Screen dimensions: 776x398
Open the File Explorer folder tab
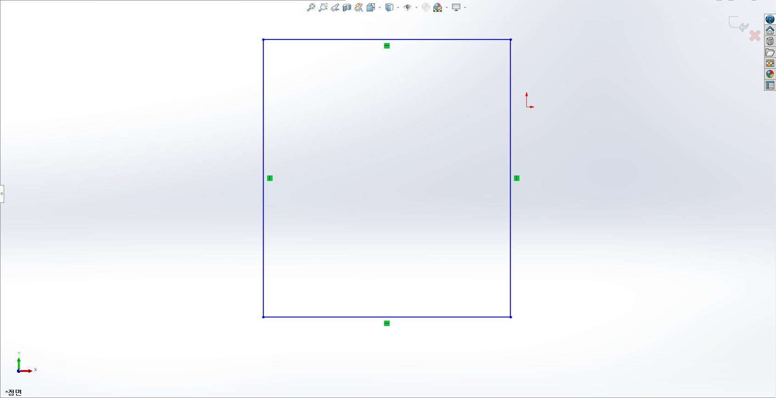pos(770,52)
